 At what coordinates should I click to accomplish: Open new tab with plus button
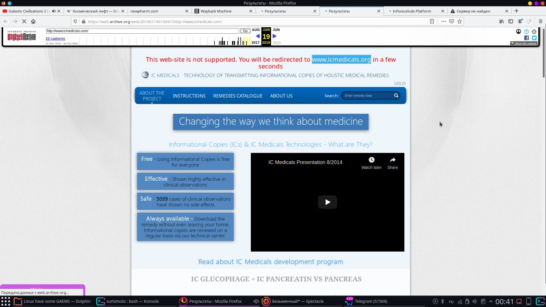coord(517,11)
